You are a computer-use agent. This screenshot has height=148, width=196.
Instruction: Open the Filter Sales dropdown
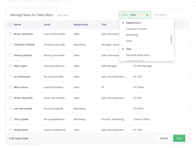click(x=135, y=15)
